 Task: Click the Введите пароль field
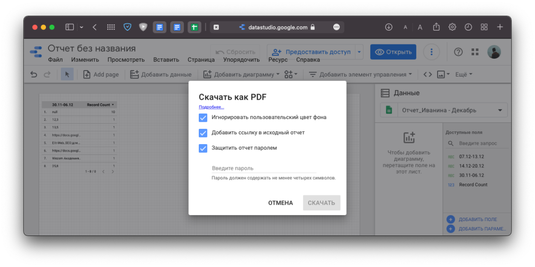tap(264, 168)
